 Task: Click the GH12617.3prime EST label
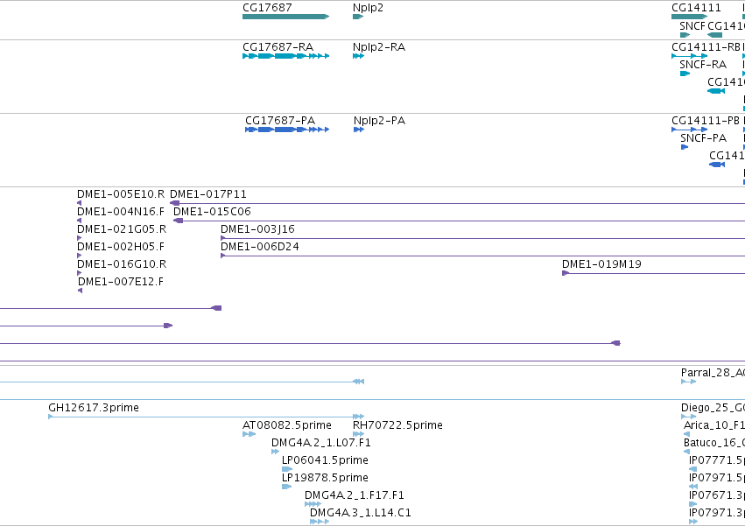94,408
